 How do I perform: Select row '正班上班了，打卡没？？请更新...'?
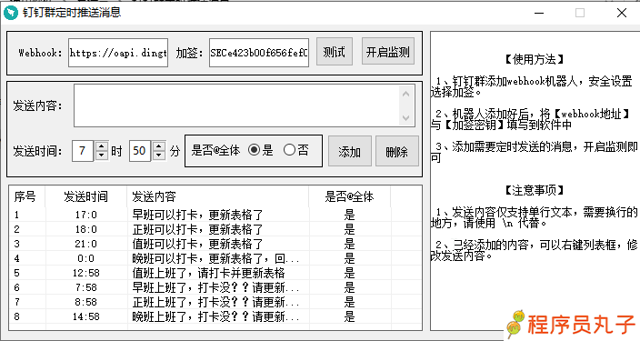[215, 302]
